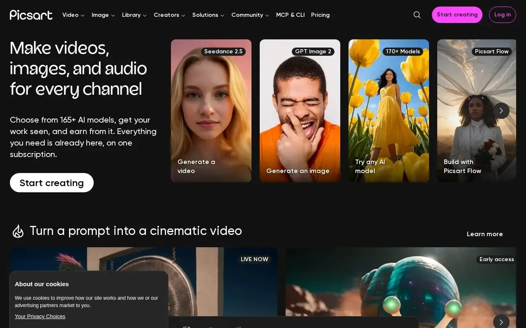This screenshot has height=328, width=526.
Task: Click the 170+ Models badge
Action: [403, 51]
